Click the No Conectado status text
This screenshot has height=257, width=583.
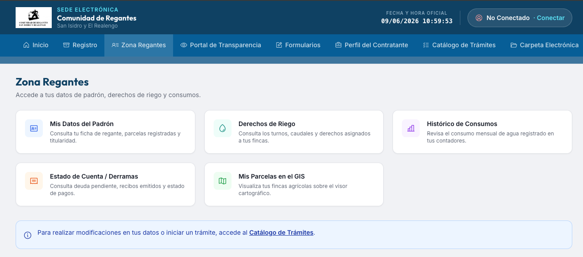pyautogui.click(x=508, y=18)
